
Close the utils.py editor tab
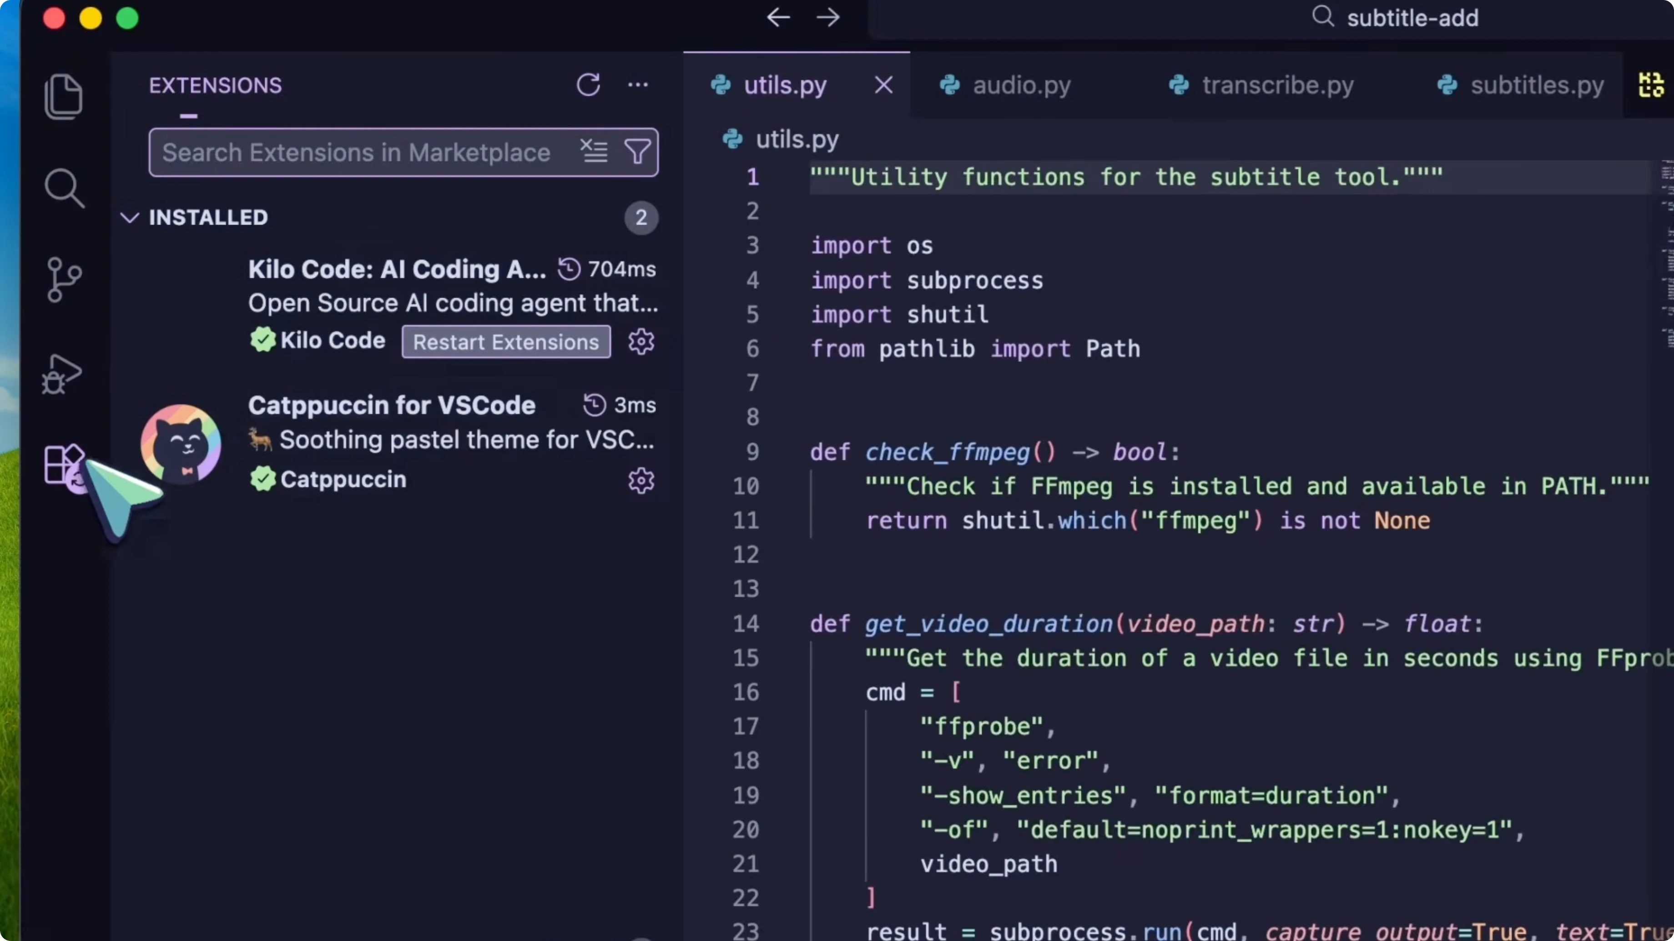tap(883, 85)
